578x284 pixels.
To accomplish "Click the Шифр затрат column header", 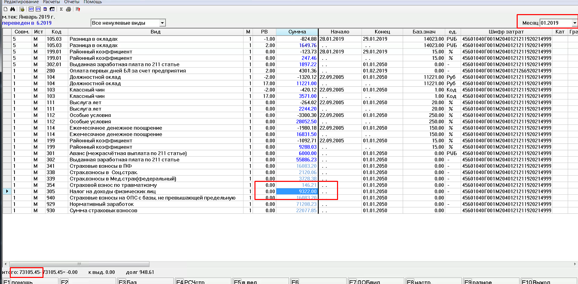I will click(x=506, y=32).
